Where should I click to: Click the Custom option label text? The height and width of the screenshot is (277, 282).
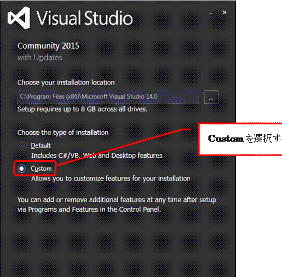pos(41,169)
